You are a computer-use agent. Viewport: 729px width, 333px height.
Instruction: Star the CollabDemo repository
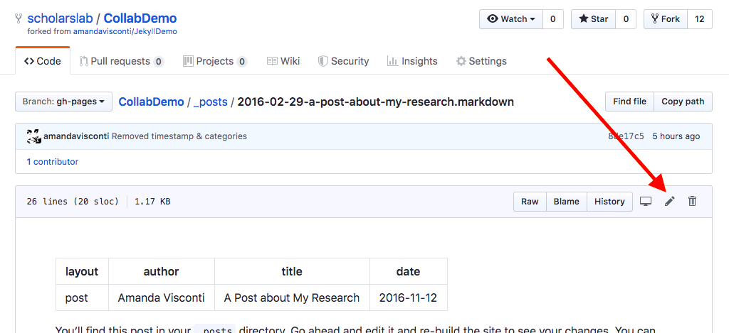[594, 19]
